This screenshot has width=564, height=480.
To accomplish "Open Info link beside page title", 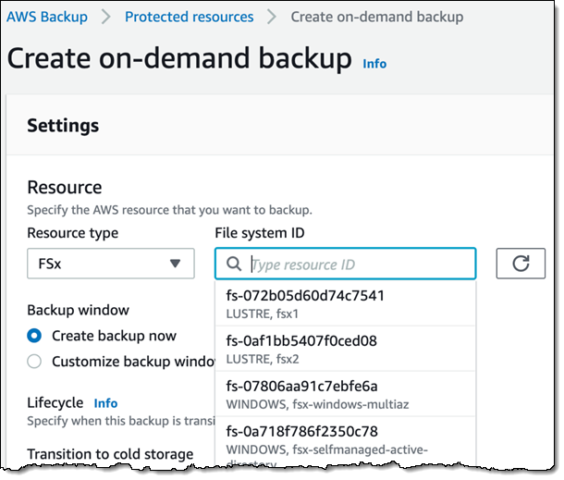I will tap(374, 64).
